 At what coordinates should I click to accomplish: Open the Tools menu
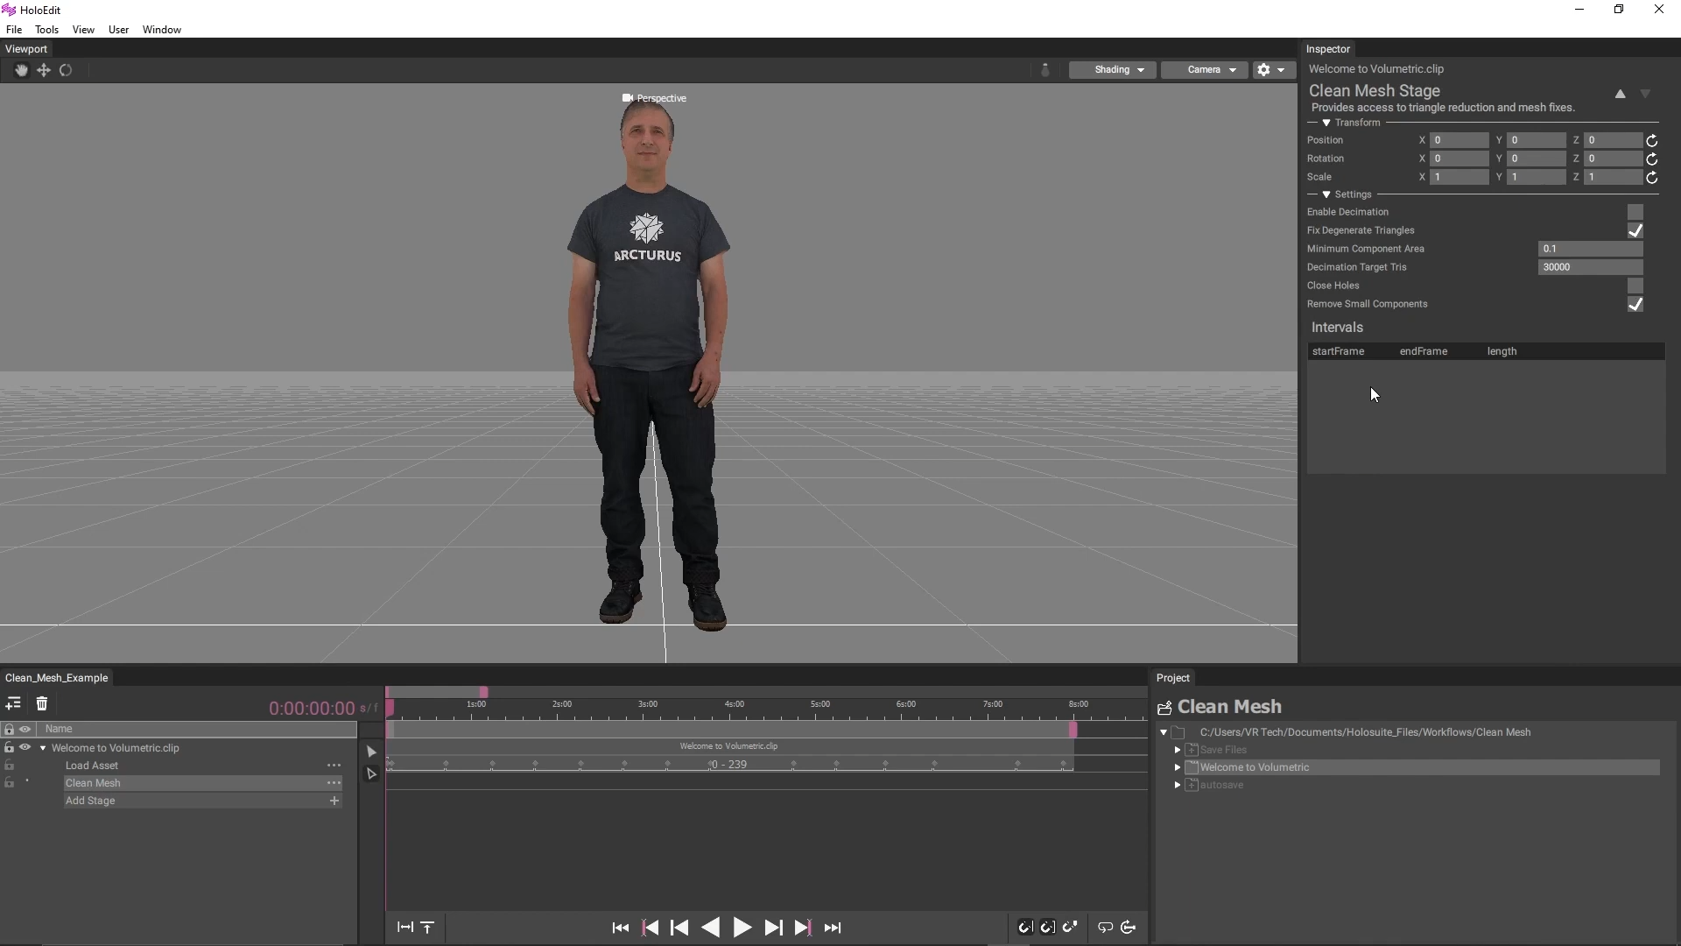[x=46, y=30]
